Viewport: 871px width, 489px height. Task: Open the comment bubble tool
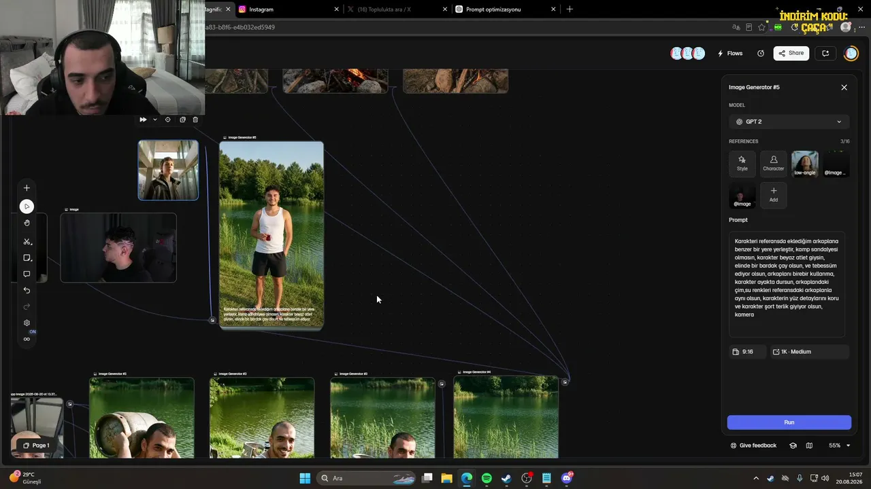point(27,274)
